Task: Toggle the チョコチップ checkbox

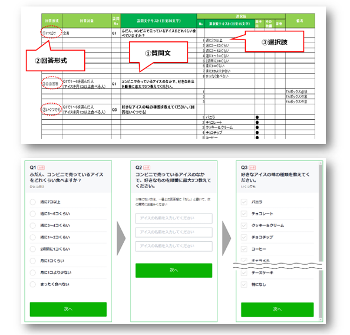Action: (244, 237)
